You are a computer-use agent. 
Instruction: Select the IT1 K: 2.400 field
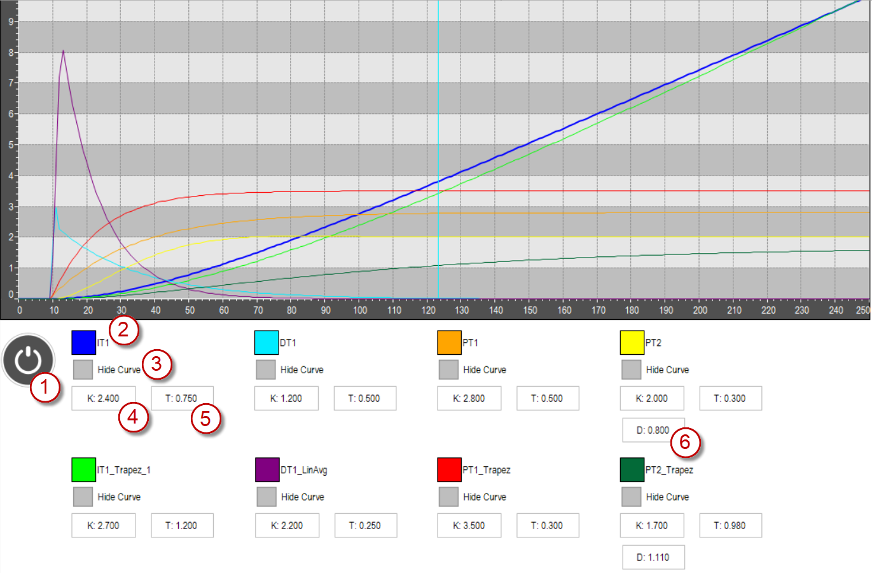pyautogui.click(x=103, y=399)
